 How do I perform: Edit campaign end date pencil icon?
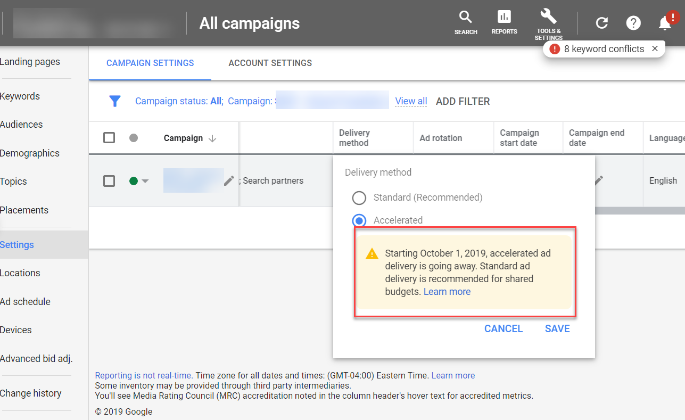pos(599,180)
